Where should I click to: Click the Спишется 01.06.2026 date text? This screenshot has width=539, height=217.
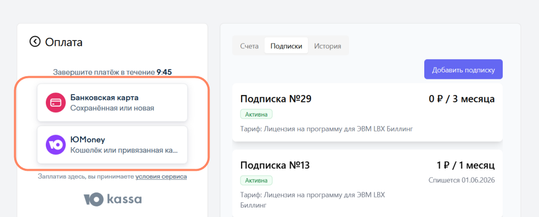462,180
